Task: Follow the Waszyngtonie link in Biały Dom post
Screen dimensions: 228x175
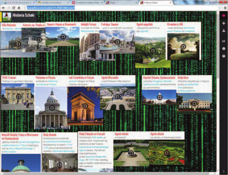Action: [188, 91]
